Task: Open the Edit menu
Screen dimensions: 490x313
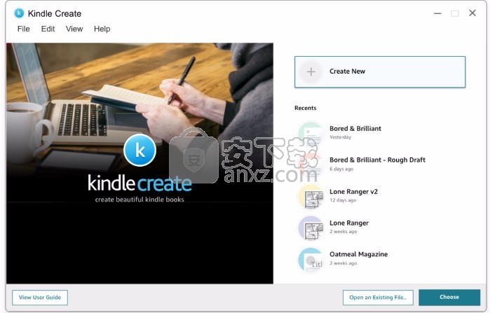Action: [48, 29]
